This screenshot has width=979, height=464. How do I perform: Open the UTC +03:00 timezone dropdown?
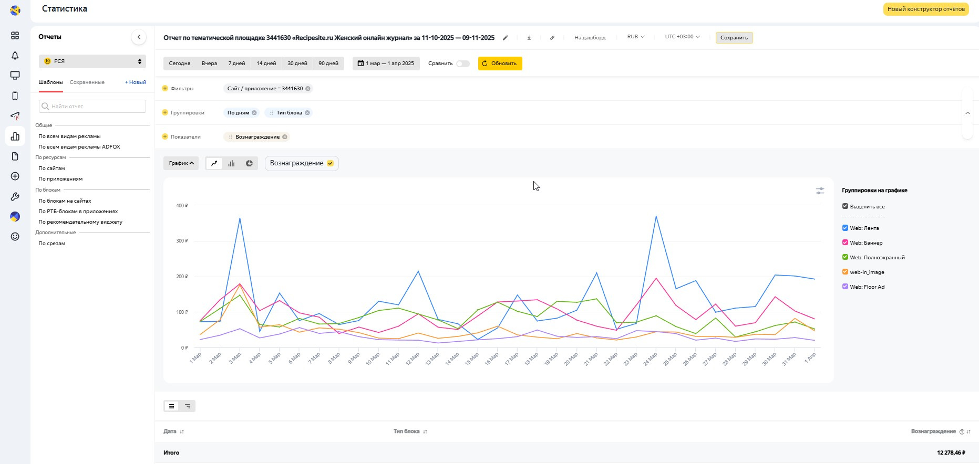click(682, 37)
